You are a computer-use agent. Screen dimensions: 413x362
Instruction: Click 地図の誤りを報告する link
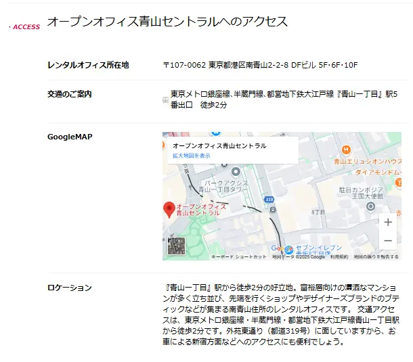coord(376,256)
